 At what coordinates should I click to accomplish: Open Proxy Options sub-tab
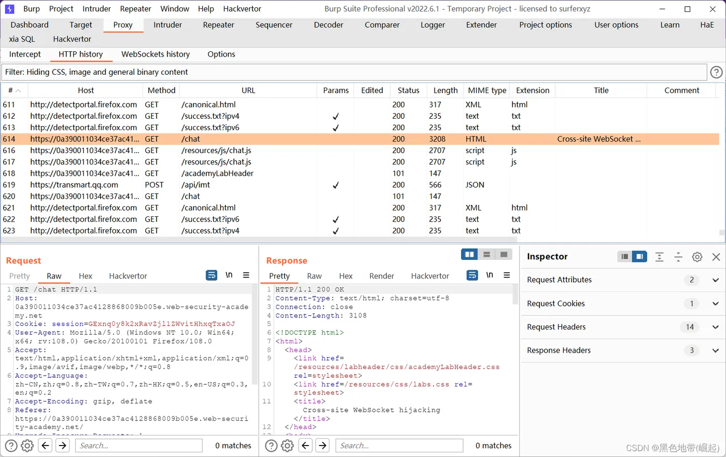221,54
